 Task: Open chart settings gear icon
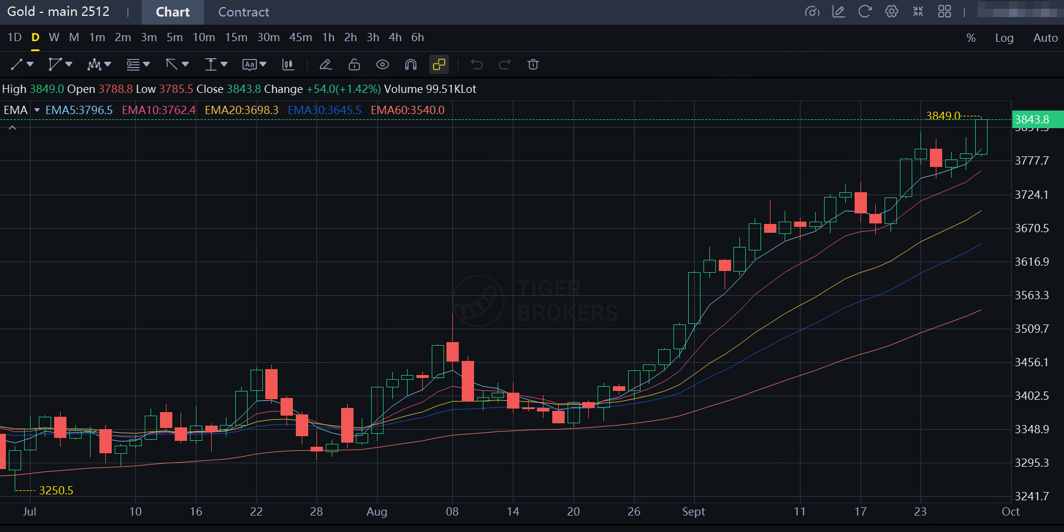tap(891, 12)
